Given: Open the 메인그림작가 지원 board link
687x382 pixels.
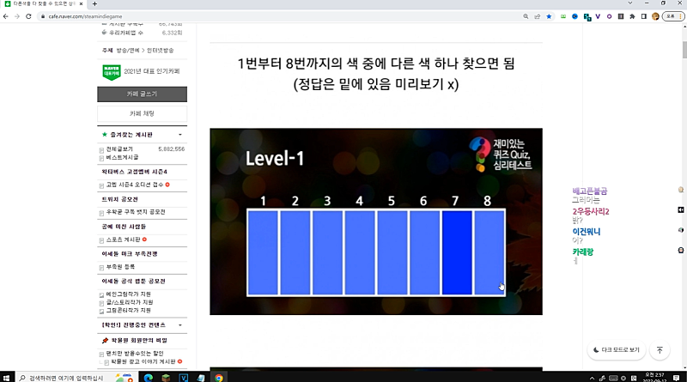Looking at the screenshot, I should click(128, 294).
